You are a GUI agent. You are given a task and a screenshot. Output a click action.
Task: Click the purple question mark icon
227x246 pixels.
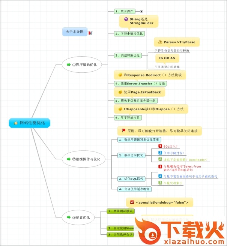point(126,19)
